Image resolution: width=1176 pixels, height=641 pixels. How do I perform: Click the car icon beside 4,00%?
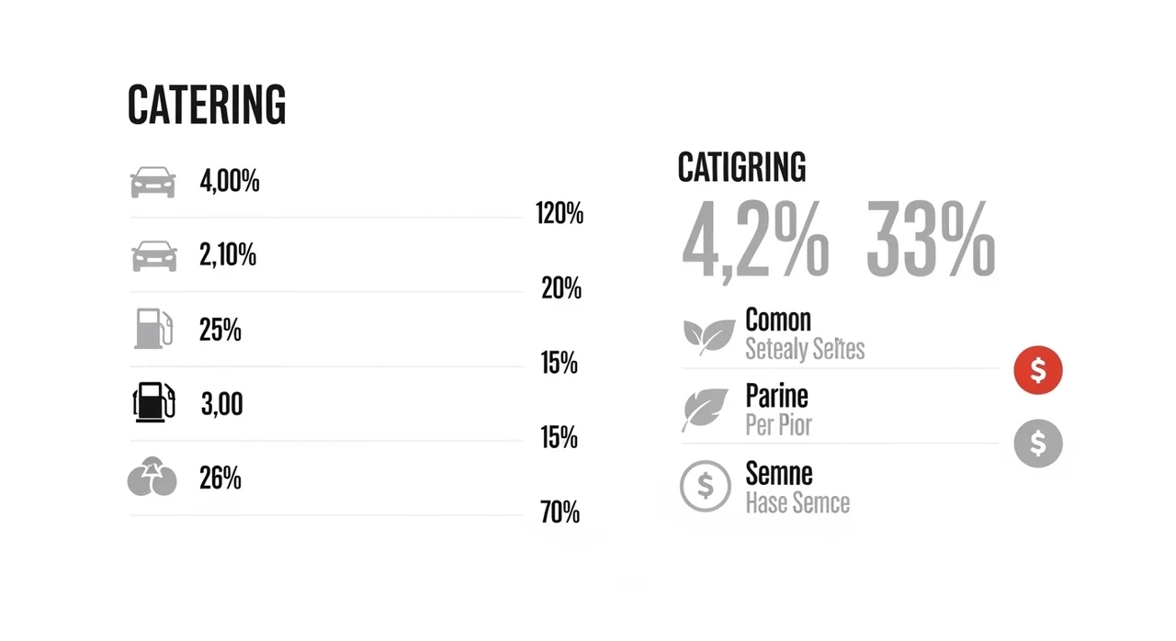point(153,182)
